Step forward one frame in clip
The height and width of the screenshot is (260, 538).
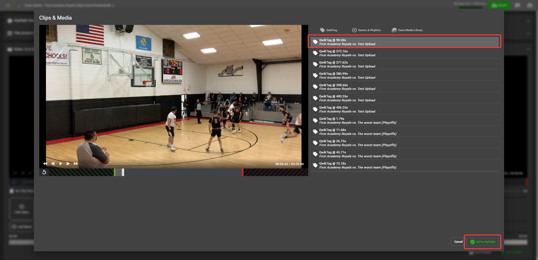point(68,163)
